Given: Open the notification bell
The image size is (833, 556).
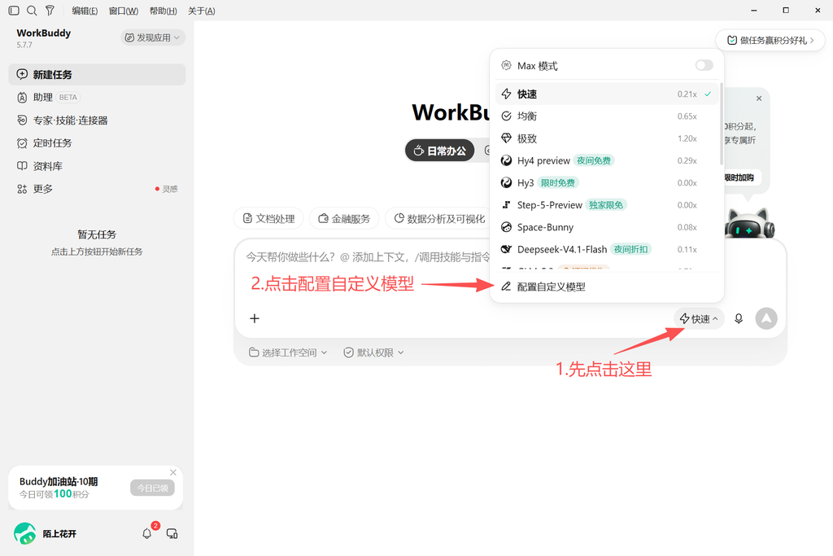Looking at the screenshot, I should 147,534.
